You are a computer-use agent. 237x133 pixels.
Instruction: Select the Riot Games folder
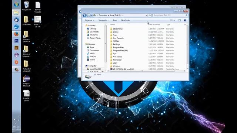coord(117,57)
